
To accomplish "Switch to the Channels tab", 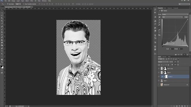I will tap(164, 57).
